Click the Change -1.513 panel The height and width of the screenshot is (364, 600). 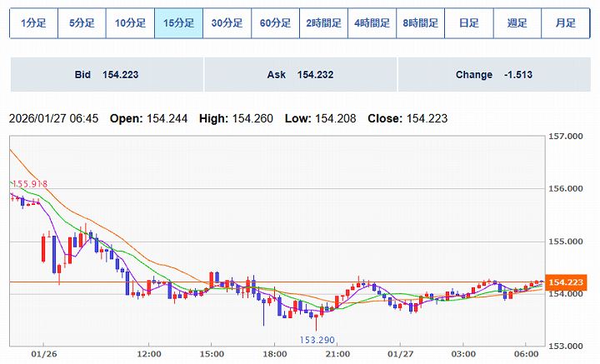494,75
